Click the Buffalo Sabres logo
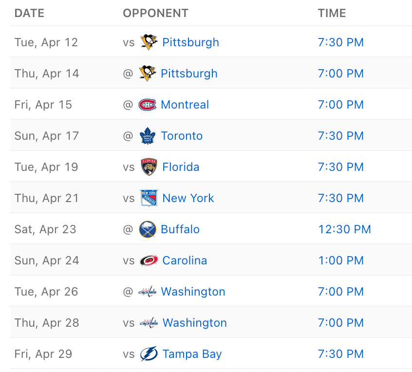 click(148, 229)
